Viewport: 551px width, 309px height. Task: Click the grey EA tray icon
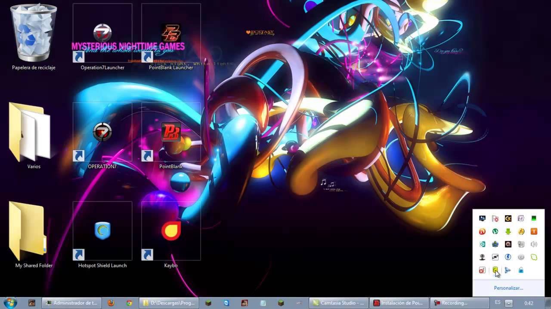(521, 257)
